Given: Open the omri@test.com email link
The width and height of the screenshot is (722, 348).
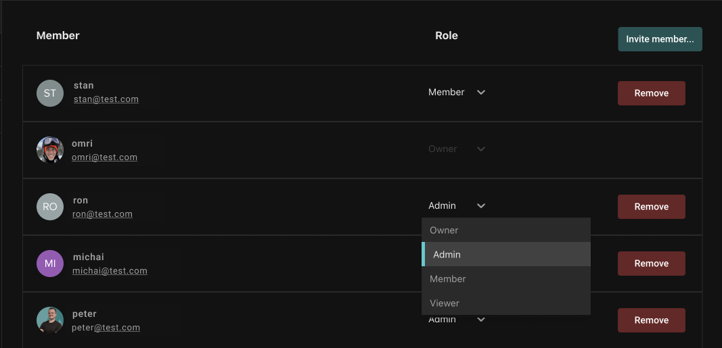Looking at the screenshot, I should pyautogui.click(x=105, y=157).
